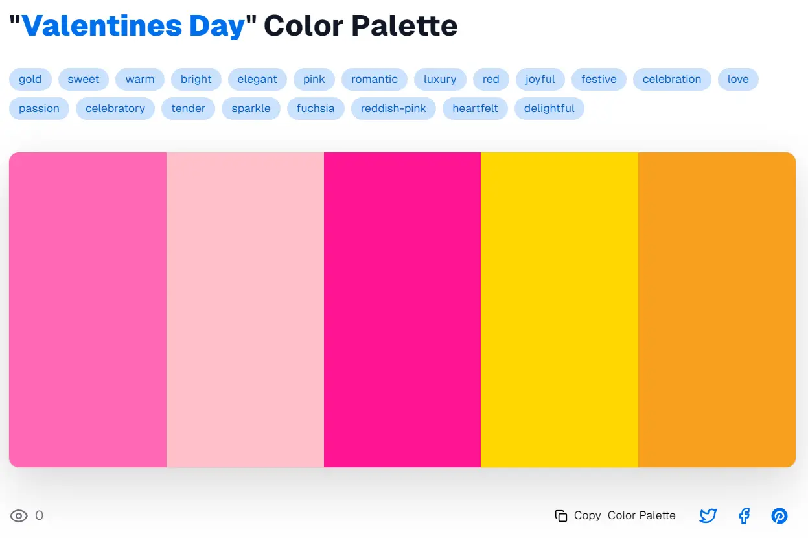
Task: Click the copy icon next to Copy Color Palette
Action: click(560, 515)
